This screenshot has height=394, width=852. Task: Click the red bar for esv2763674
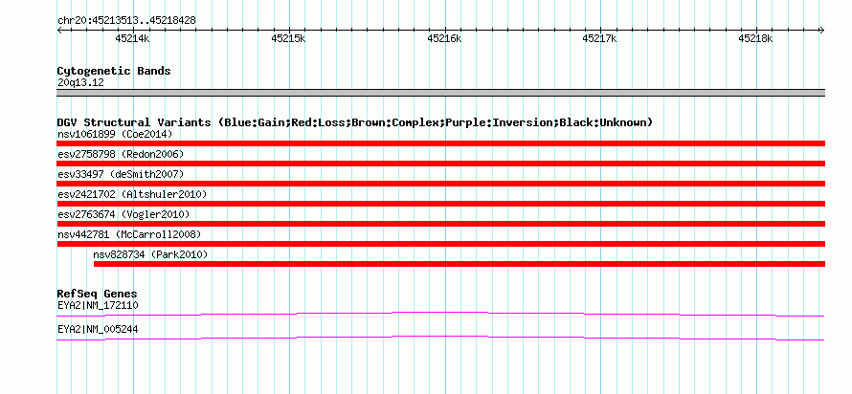click(x=440, y=224)
